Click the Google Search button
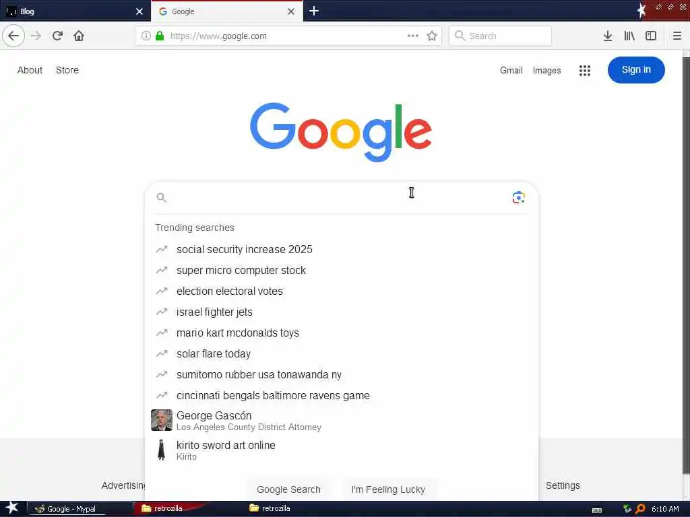 (x=288, y=489)
